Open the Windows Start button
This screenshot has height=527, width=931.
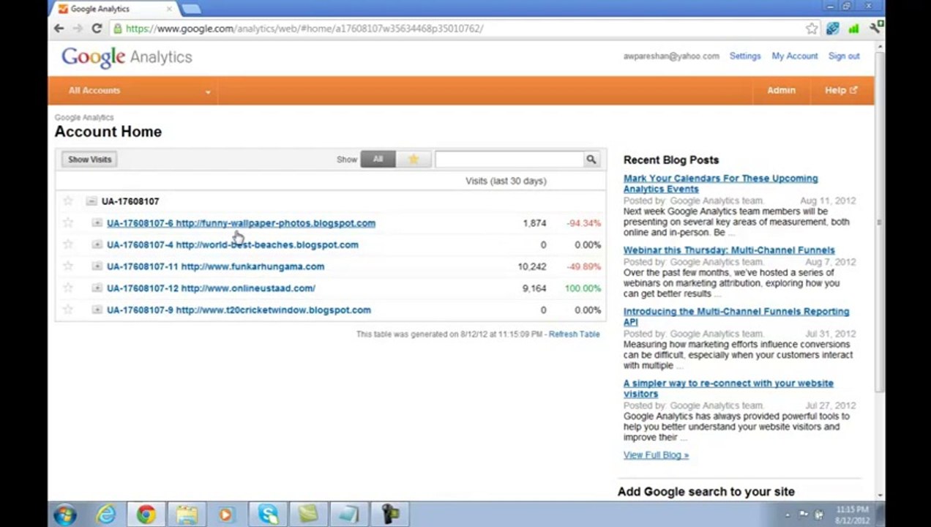pos(65,515)
